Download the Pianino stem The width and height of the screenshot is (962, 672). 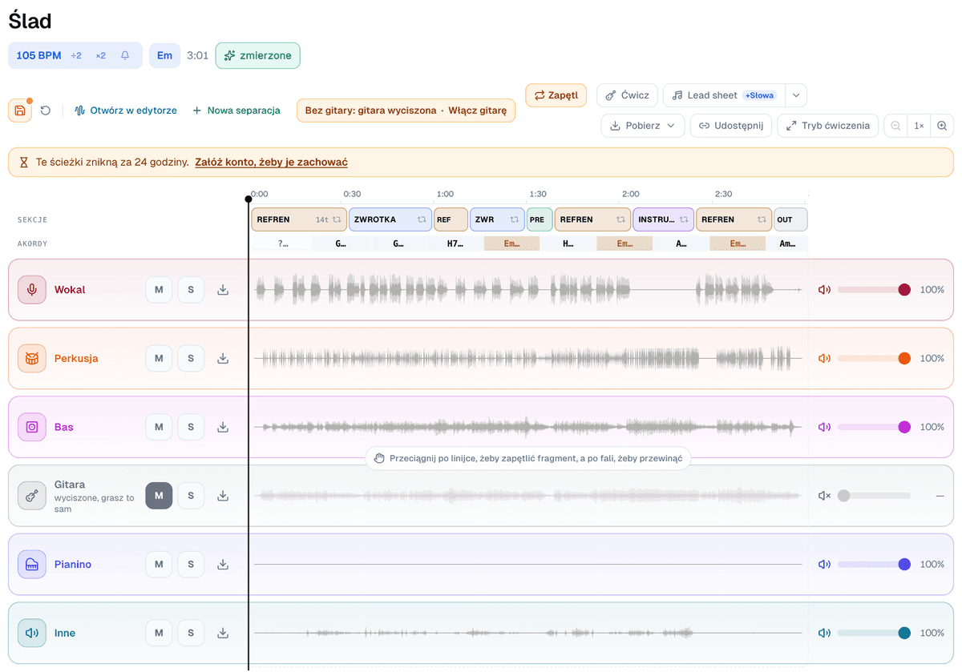[223, 565]
